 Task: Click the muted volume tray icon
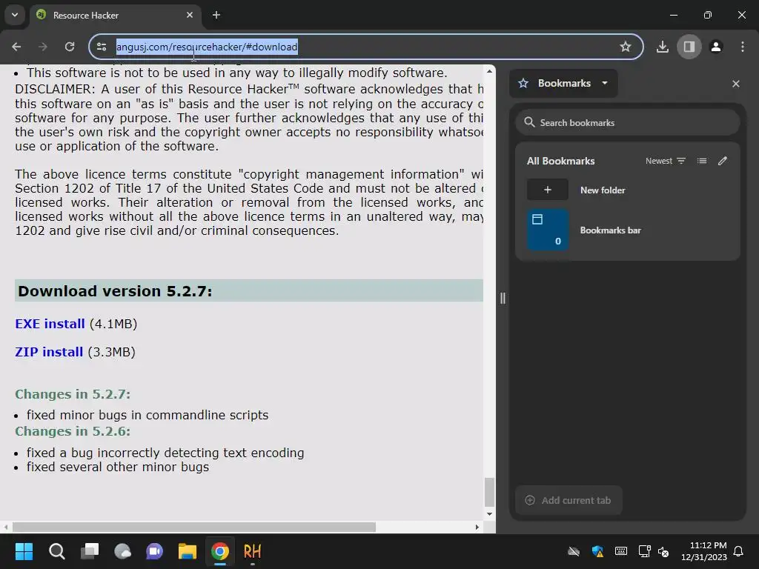pyautogui.click(x=663, y=551)
